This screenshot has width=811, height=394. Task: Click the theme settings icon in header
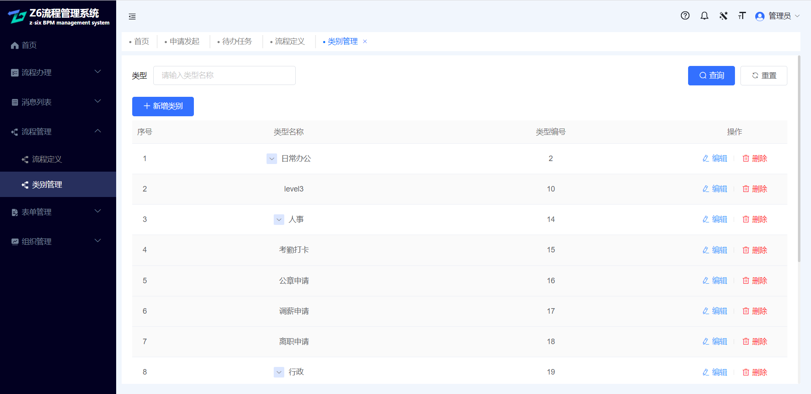724,16
